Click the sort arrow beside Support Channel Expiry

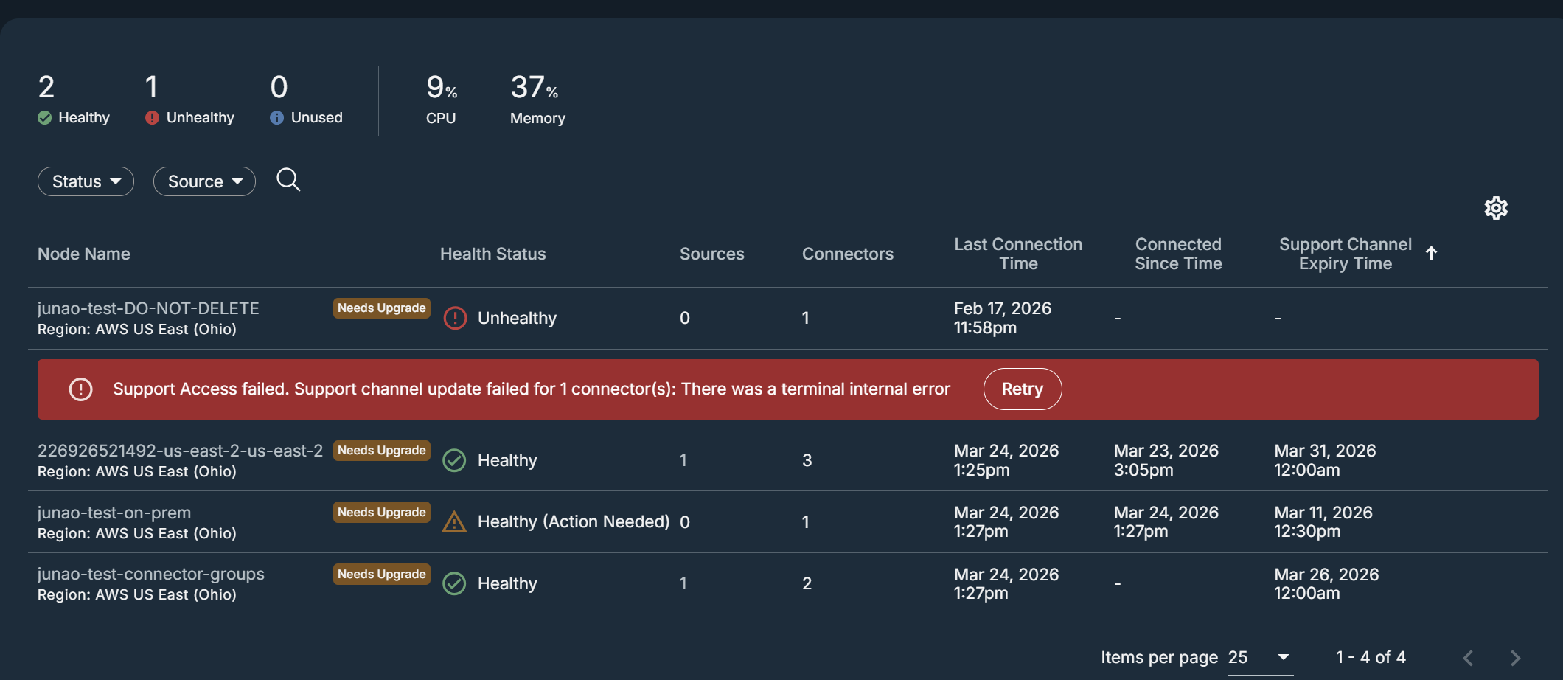point(1431,253)
